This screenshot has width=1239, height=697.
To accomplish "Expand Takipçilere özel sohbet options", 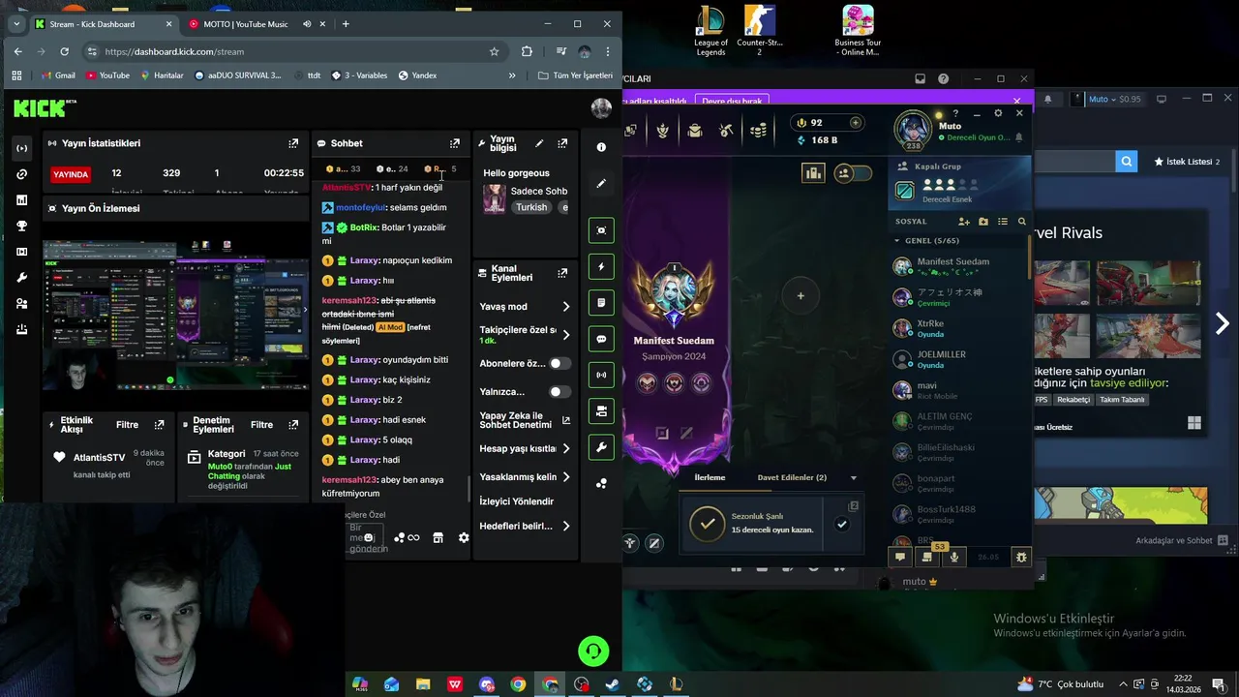I will [566, 335].
